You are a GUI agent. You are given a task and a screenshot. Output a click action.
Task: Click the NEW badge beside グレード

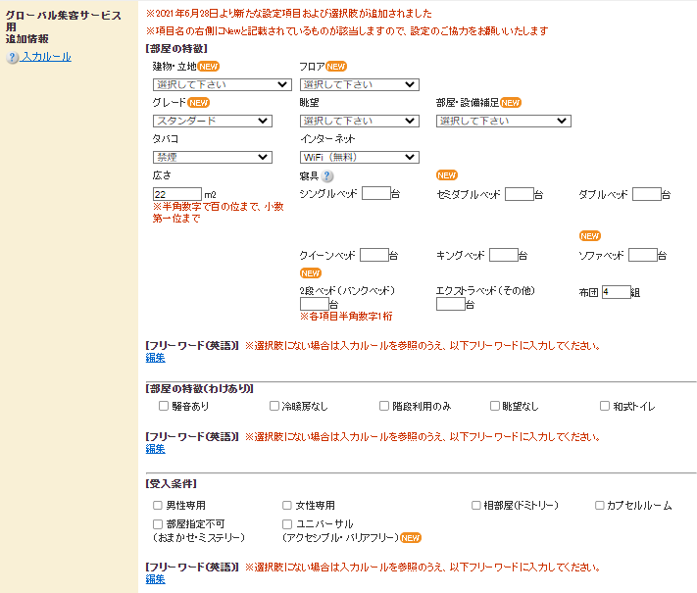click(x=199, y=102)
